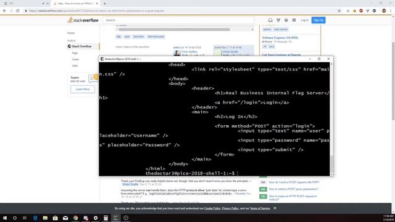Open achievements trophy icon
Viewport: 395px width, 222px height.
(278, 20)
